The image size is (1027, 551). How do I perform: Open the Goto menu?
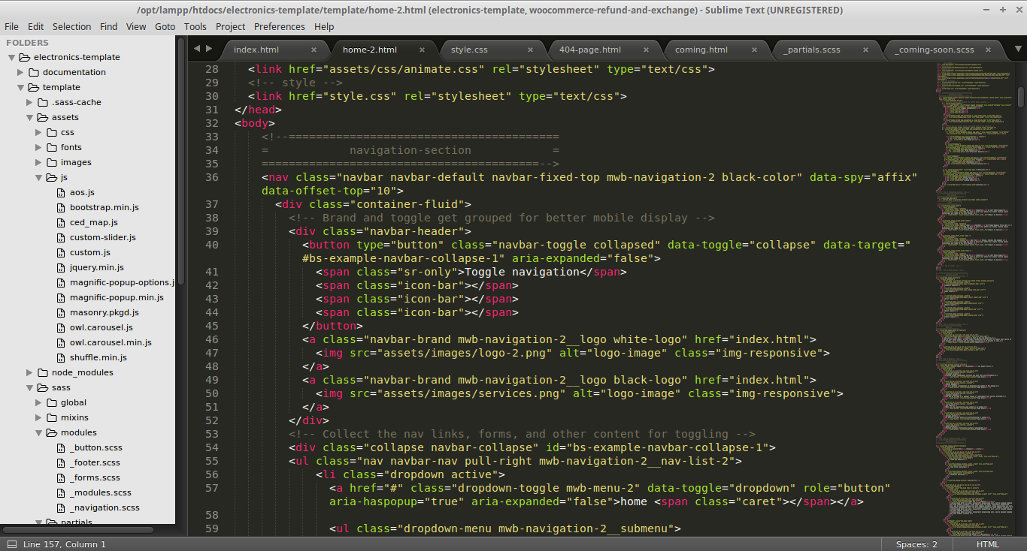pos(165,26)
